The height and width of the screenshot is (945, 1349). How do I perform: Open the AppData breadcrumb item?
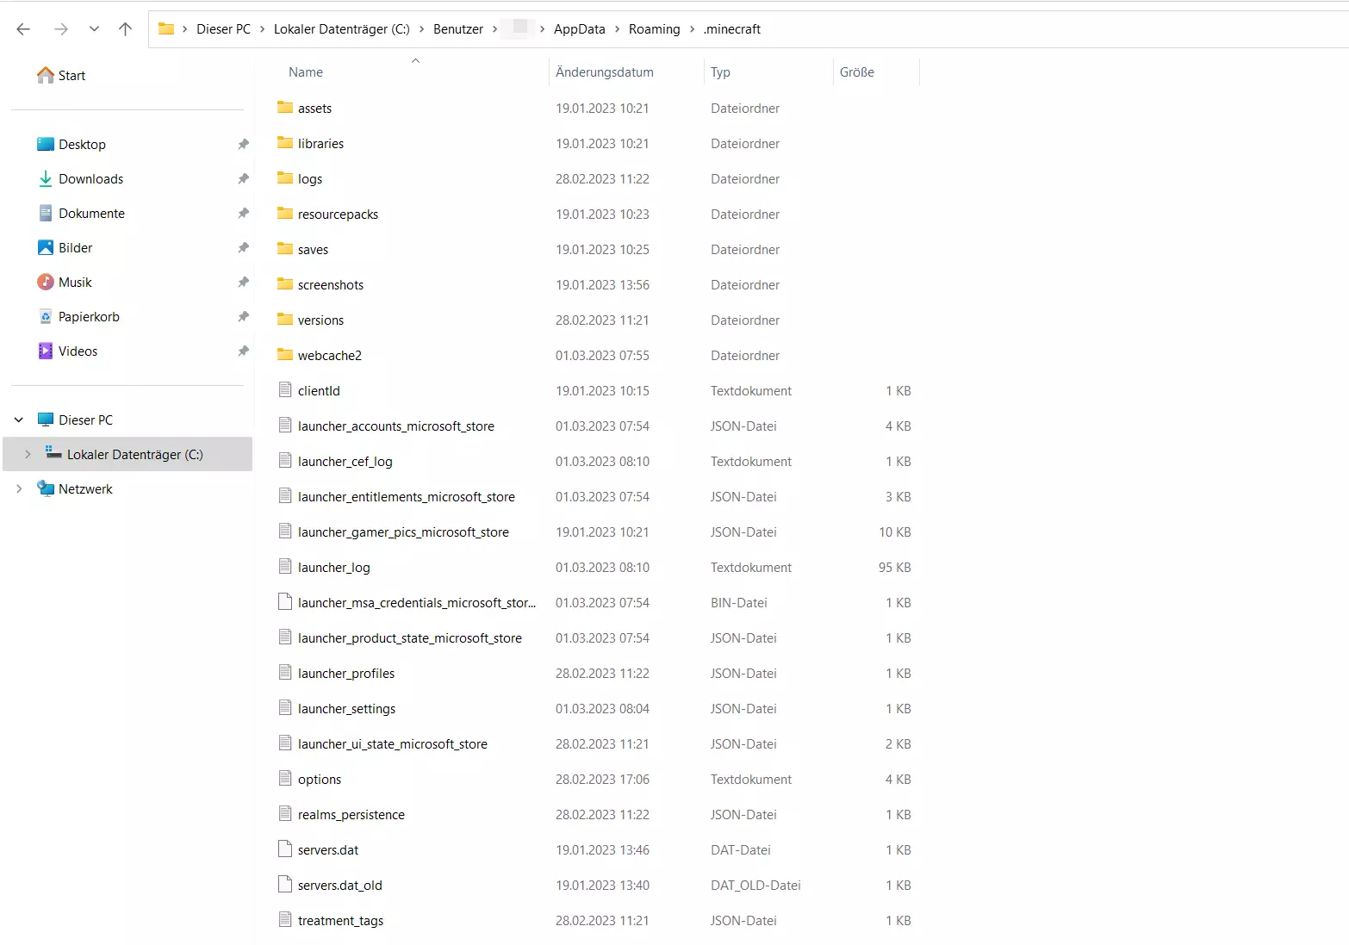(579, 28)
